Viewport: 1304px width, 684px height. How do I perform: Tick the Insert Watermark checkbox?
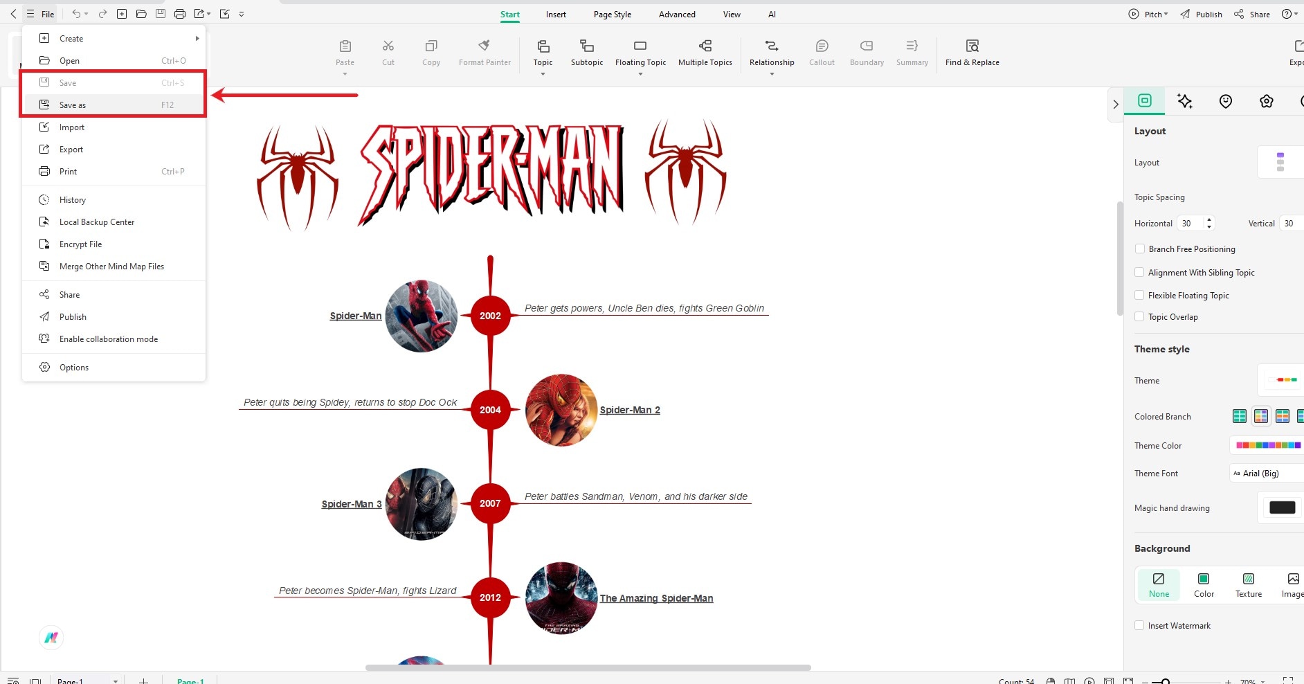click(1140, 625)
